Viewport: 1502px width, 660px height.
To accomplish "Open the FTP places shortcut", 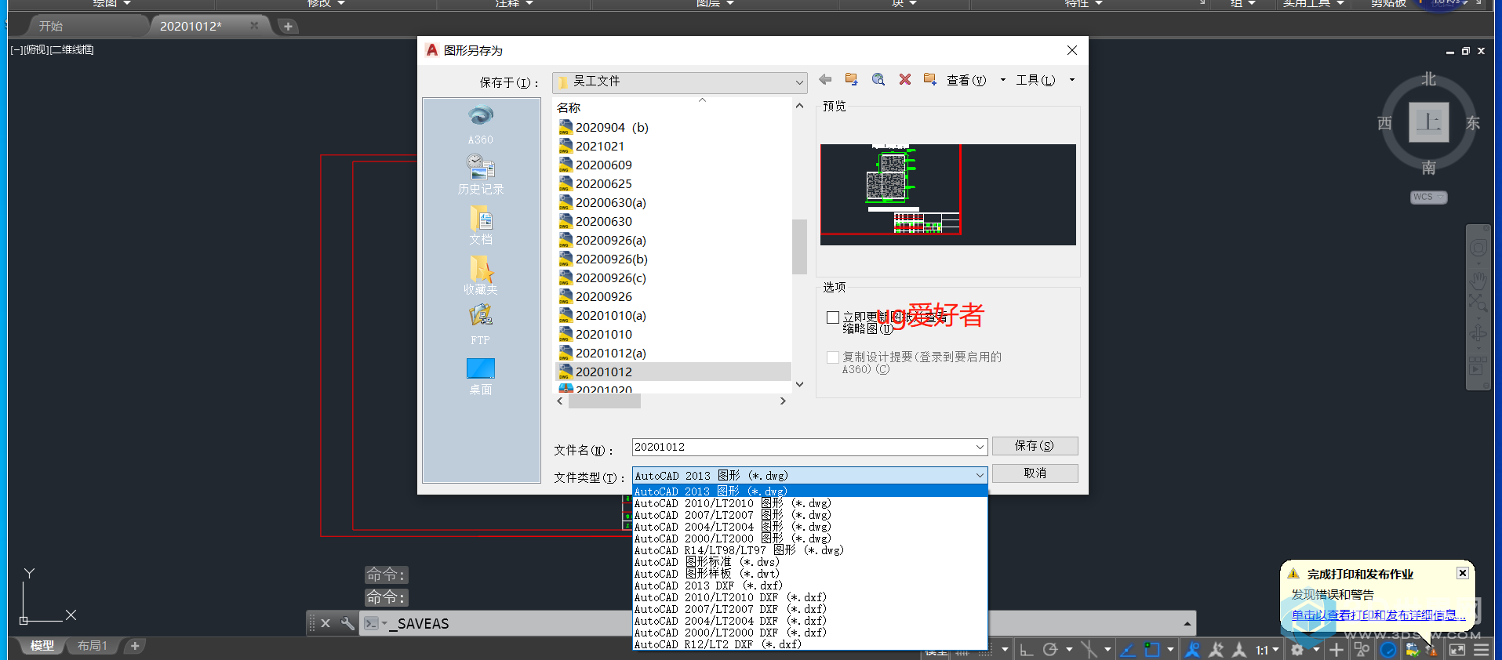I will pos(481,325).
